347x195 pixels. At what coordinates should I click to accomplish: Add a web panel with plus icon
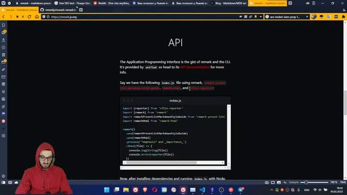coord(4,136)
